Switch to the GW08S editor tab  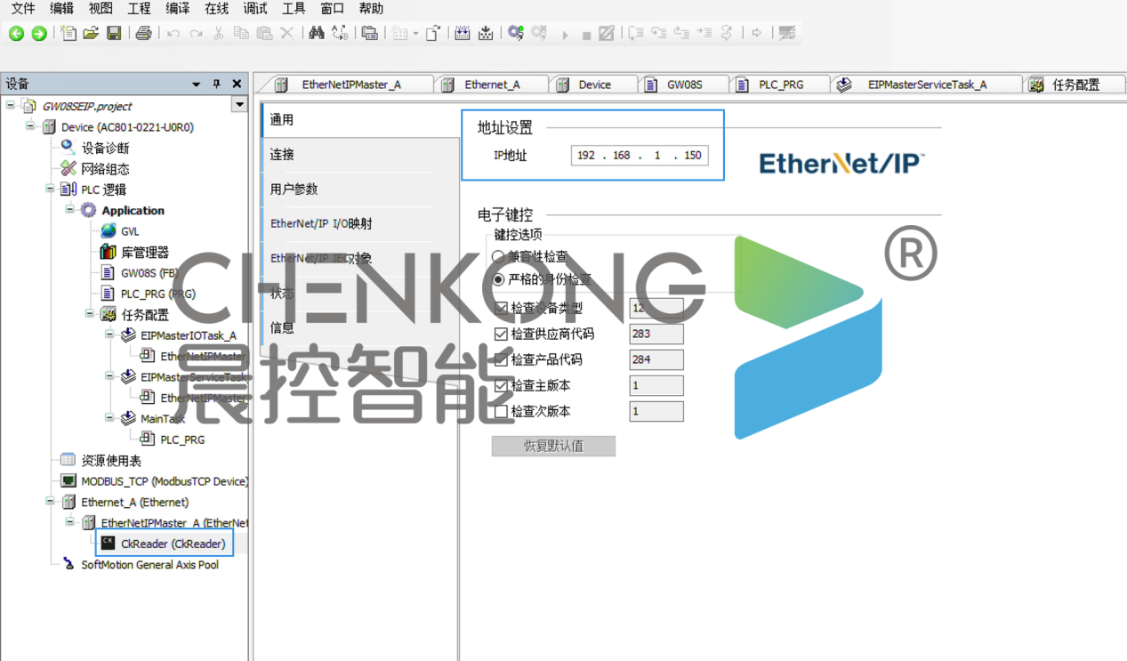pyautogui.click(x=684, y=85)
